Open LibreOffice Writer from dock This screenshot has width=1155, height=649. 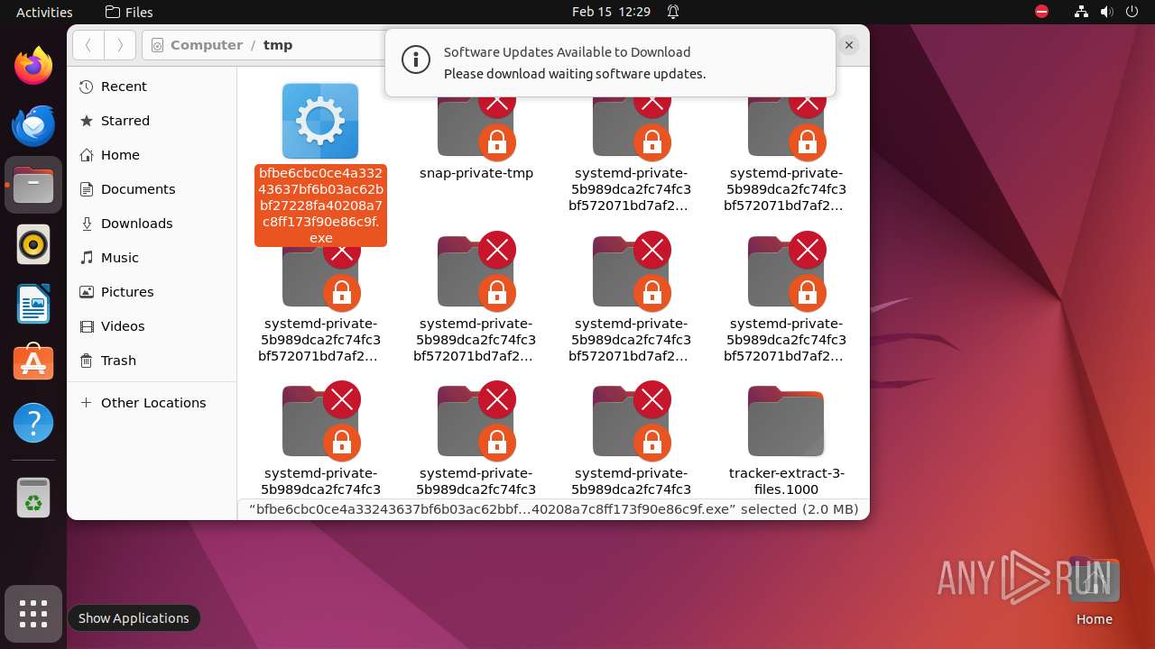click(33, 304)
